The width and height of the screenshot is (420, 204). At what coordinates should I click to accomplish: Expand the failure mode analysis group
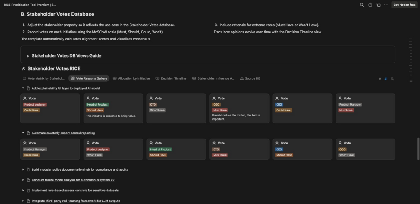23,180
